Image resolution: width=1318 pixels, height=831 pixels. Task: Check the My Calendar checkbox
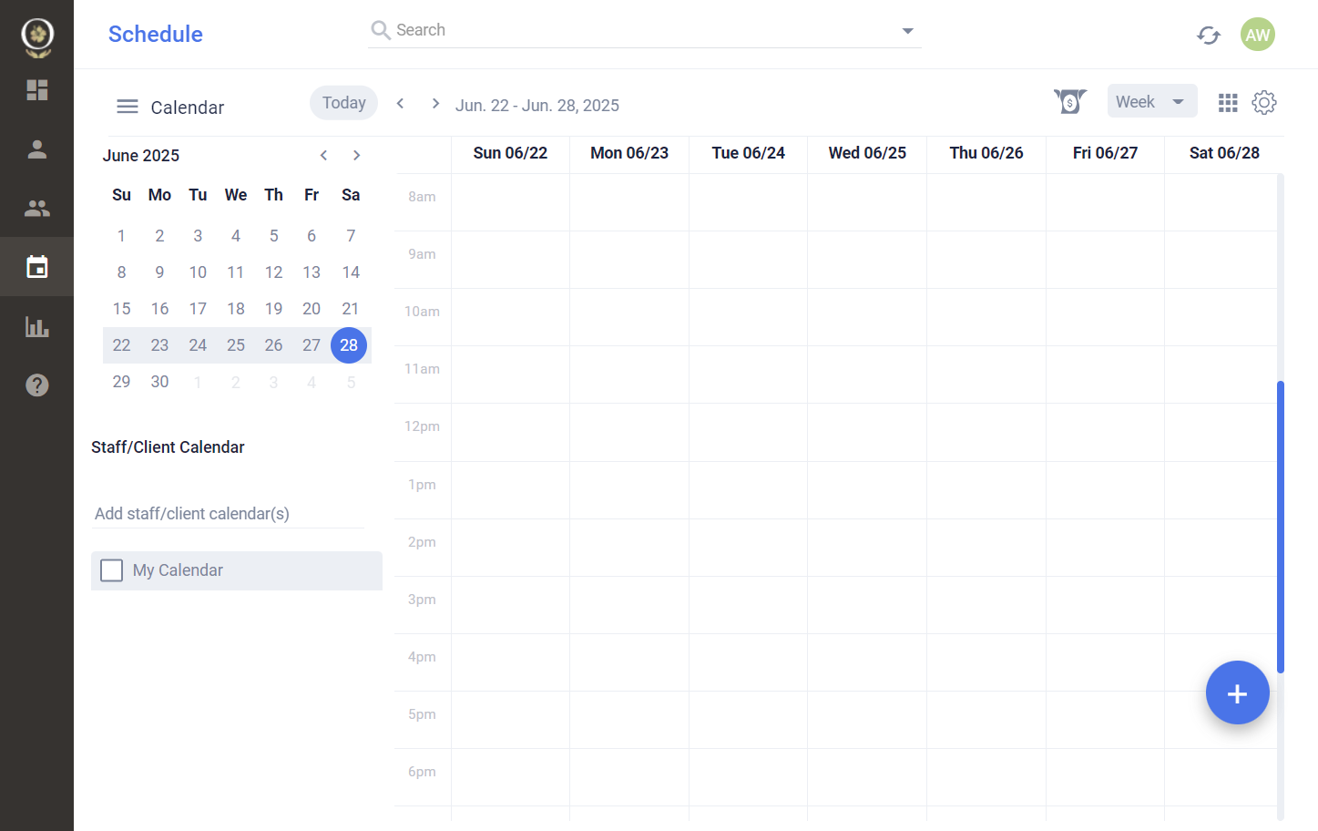tap(111, 570)
